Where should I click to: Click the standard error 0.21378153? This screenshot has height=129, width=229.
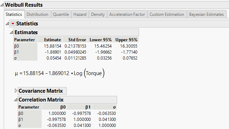click(x=76, y=46)
